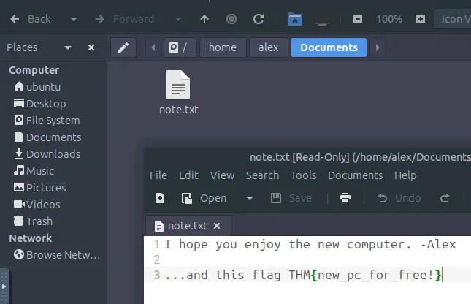This screenshot has height=304, width=471.
Task: Print the note.txt document
Action: (345, 198)
